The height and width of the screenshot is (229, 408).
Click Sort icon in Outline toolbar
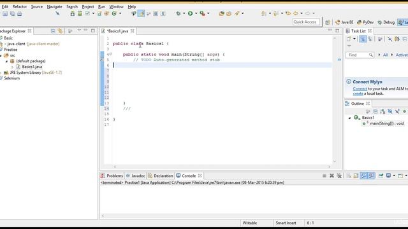coord(382,111)
